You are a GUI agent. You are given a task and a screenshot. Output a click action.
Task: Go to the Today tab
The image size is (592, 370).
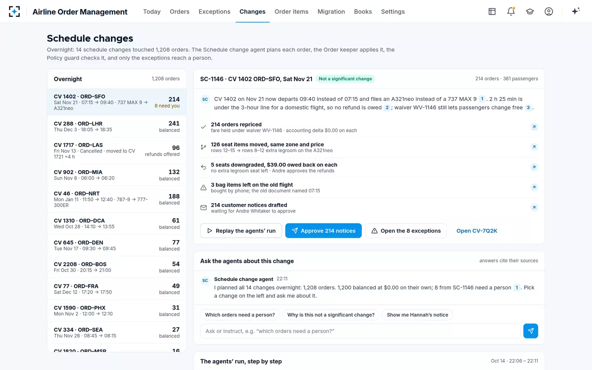[152, 12]
